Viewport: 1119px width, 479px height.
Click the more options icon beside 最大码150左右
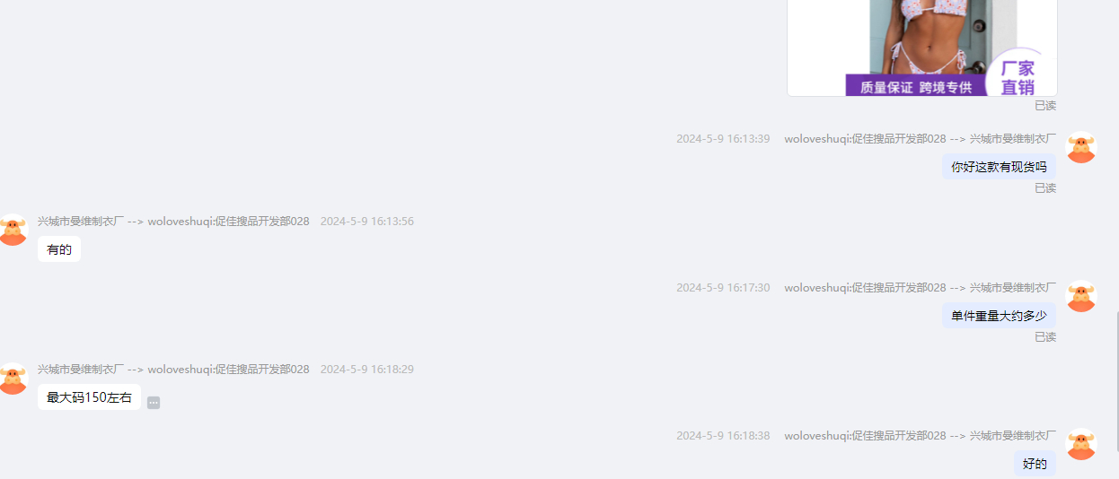pos(154,403)
